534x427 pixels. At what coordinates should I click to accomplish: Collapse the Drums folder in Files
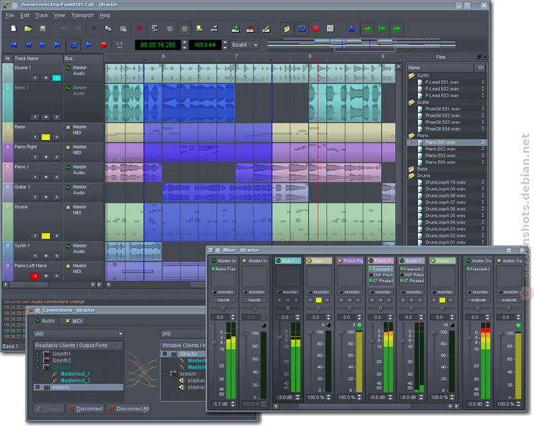pos(412,176)
